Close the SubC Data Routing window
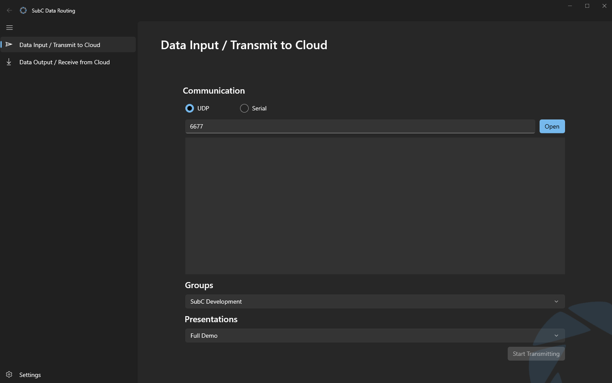Viewport: 612px width, 383px height. pos(604,6)
